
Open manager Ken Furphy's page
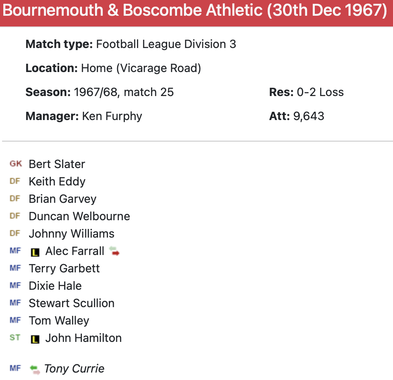tap(112, 116)
